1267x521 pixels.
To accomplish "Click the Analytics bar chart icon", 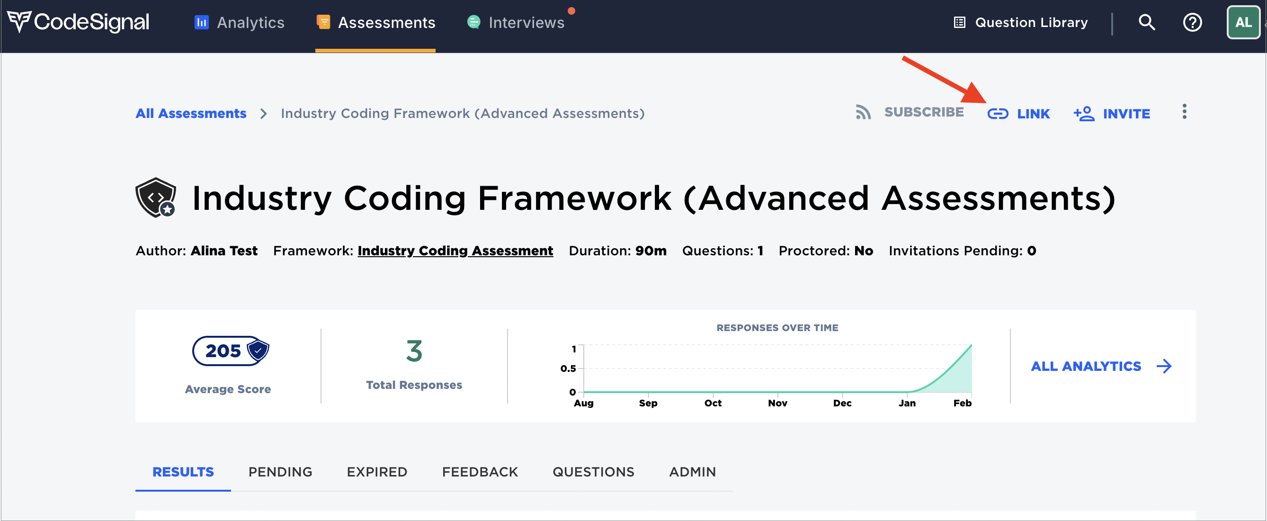I will point(202,22).
